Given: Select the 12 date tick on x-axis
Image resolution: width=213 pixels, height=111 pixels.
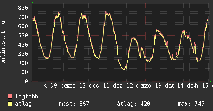Looking at the screenshot, I should tap(130, 86).
